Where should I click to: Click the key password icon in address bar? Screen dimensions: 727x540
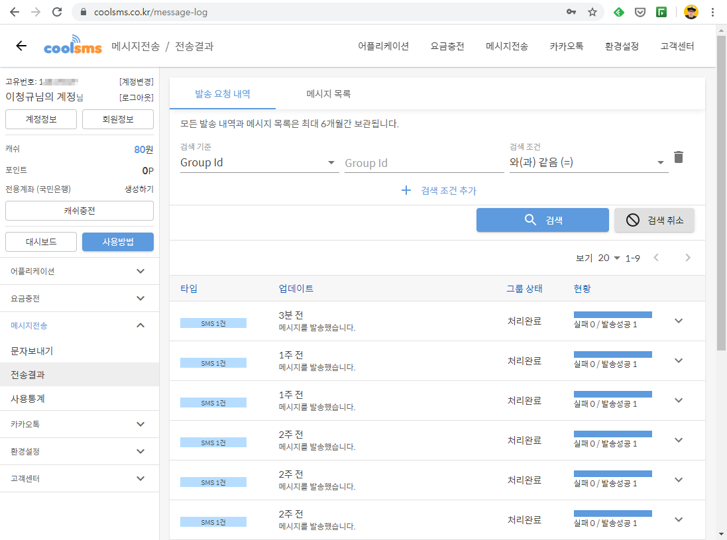coord(571,12)
